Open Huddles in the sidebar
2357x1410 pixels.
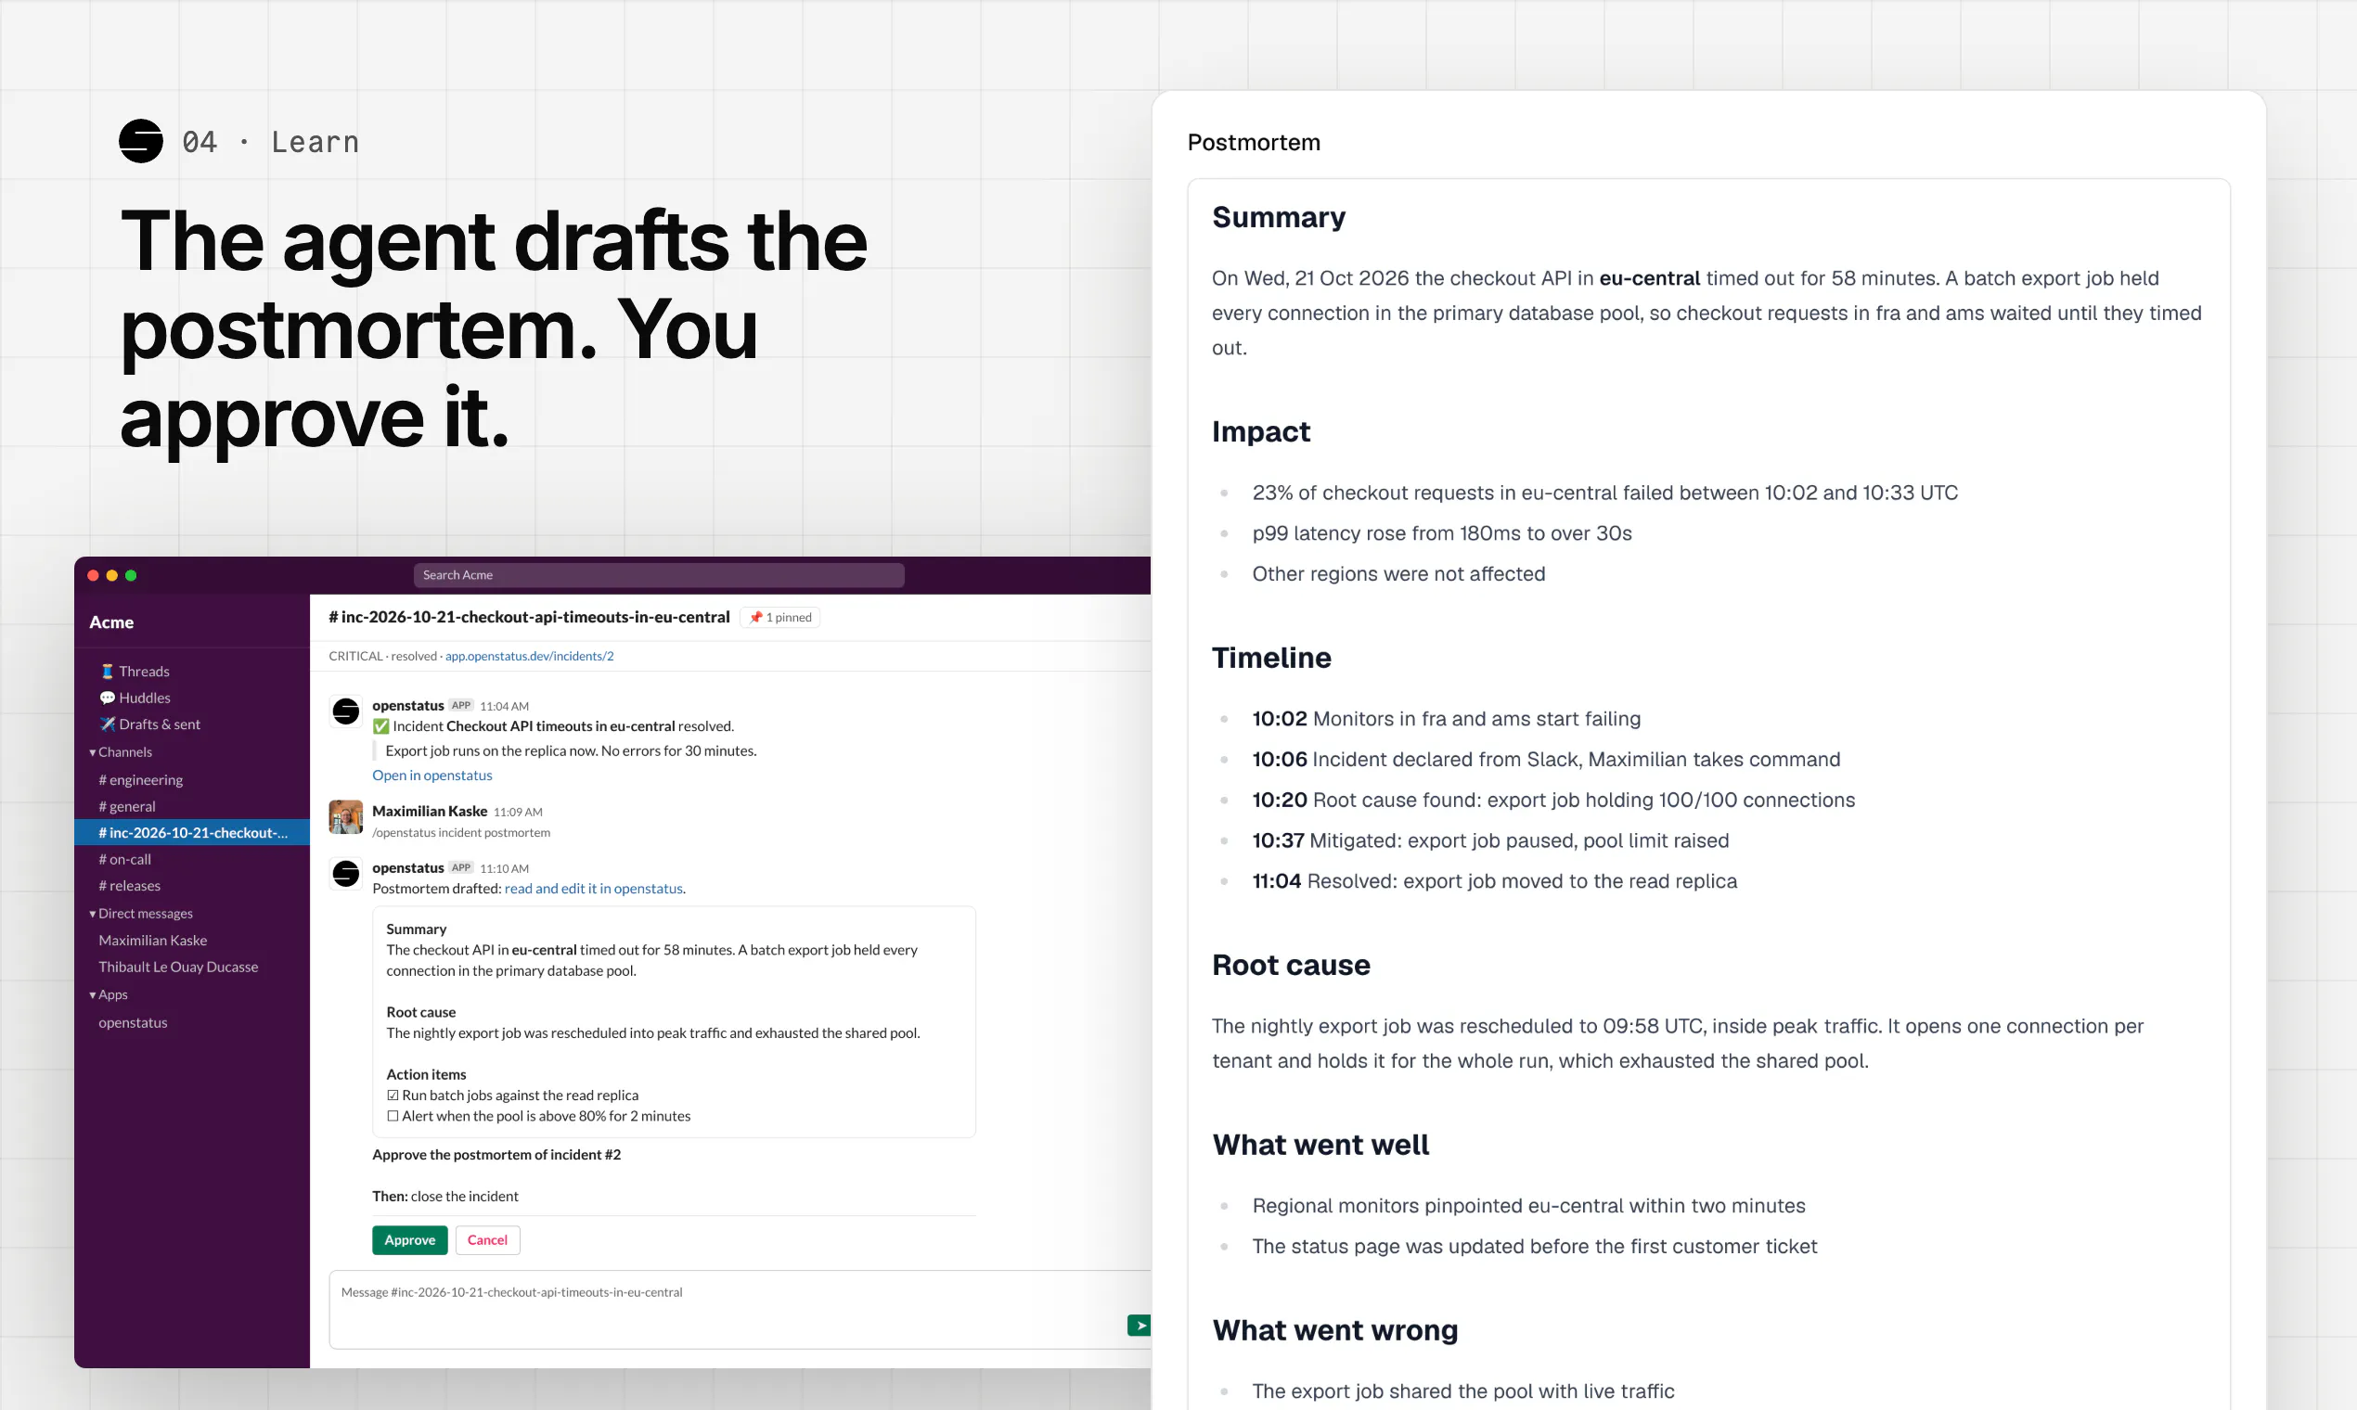(135, 699)
